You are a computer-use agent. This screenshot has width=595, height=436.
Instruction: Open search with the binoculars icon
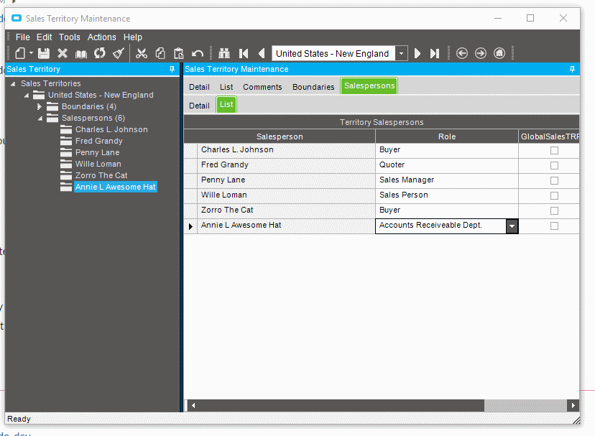[x=224, y=53]
